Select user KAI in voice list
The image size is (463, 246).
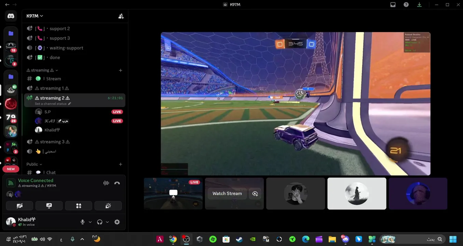[79, 121]
